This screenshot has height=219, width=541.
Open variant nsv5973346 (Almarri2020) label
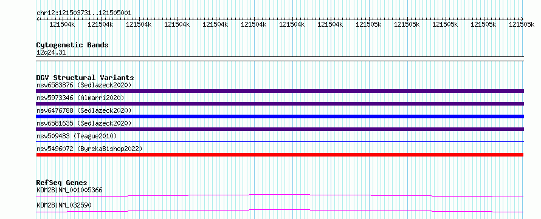tap(80, 98)
